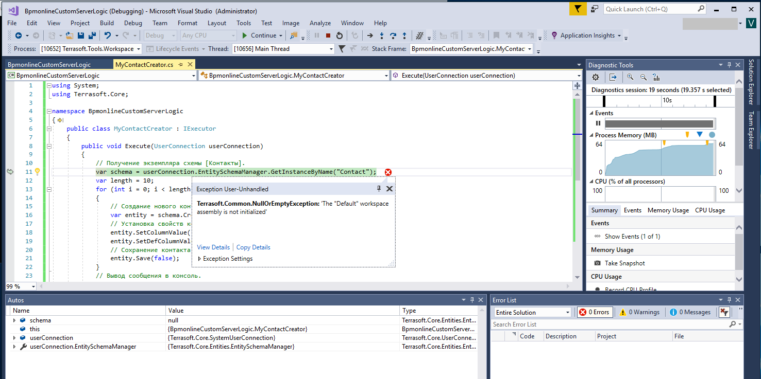
Task: Open the Execute member navigation dropdown
Action: click(x=579, y=76)
